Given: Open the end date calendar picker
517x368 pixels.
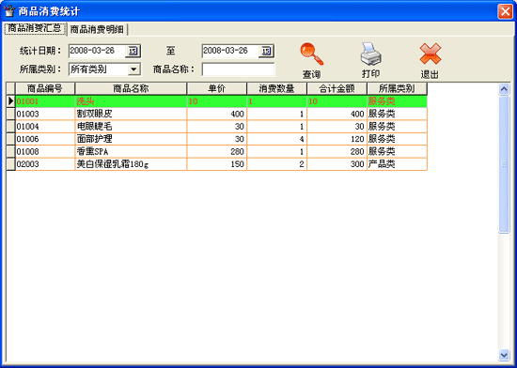Looking at the screenshot, I should point(266,51).
